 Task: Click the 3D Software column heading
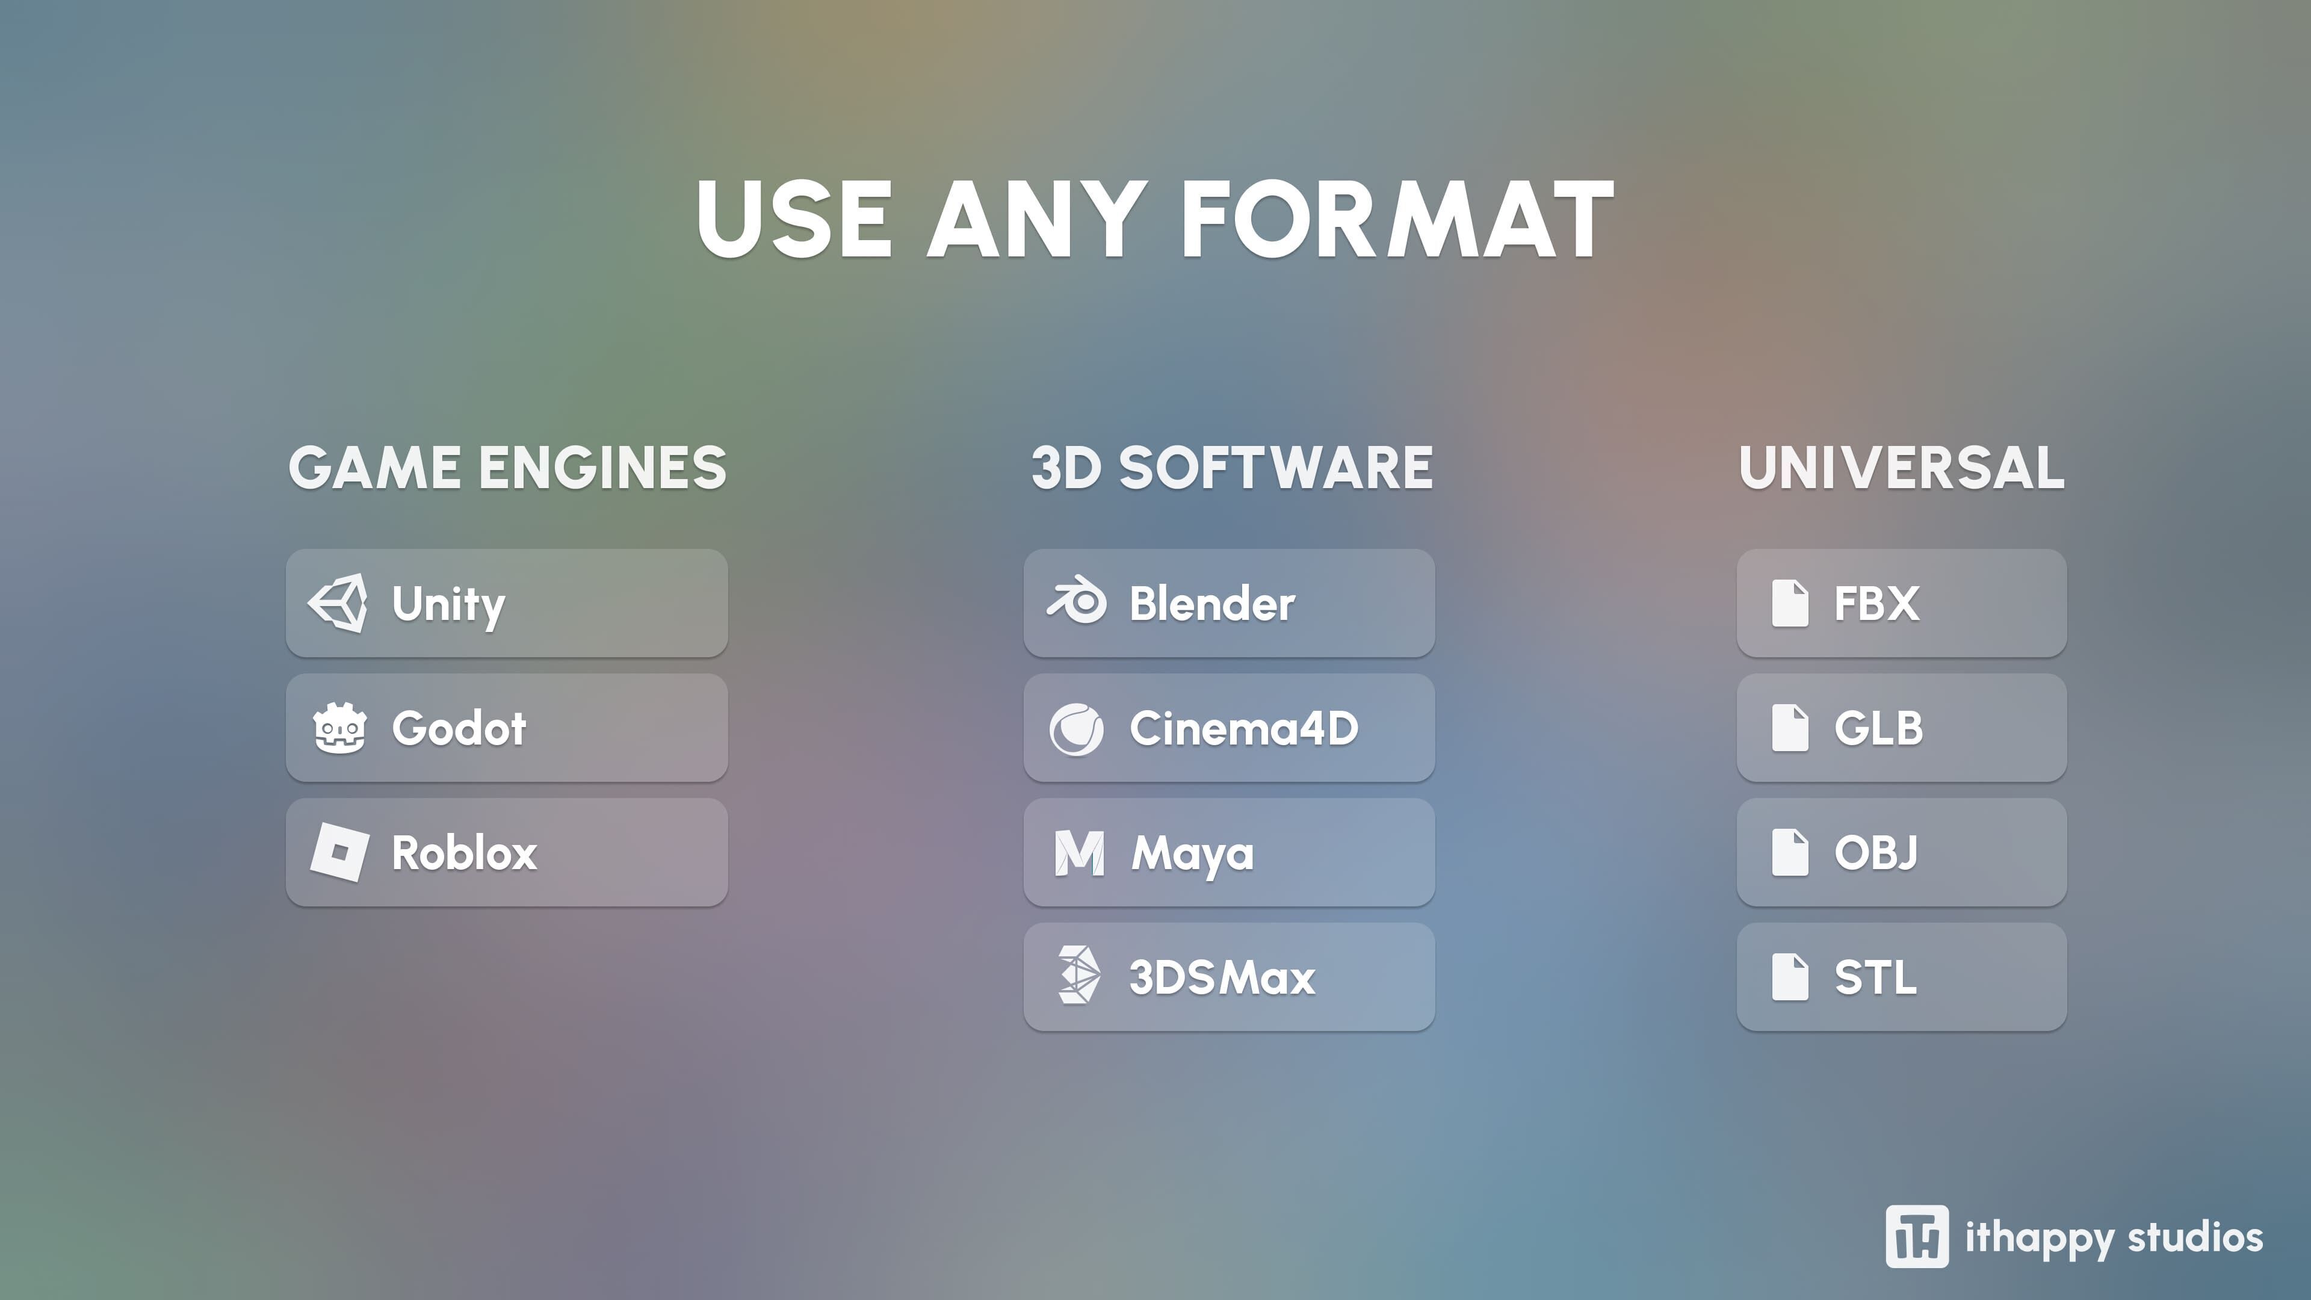click(x=1231, y=468)
